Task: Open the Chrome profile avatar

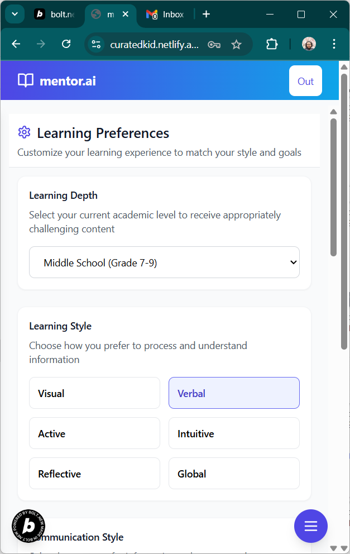Action: pyautogui.click(x=309, y=44)
